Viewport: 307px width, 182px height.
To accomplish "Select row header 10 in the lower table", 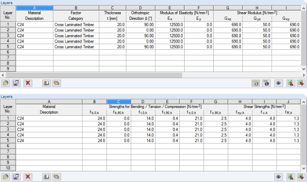I will (x=8, y=168).
